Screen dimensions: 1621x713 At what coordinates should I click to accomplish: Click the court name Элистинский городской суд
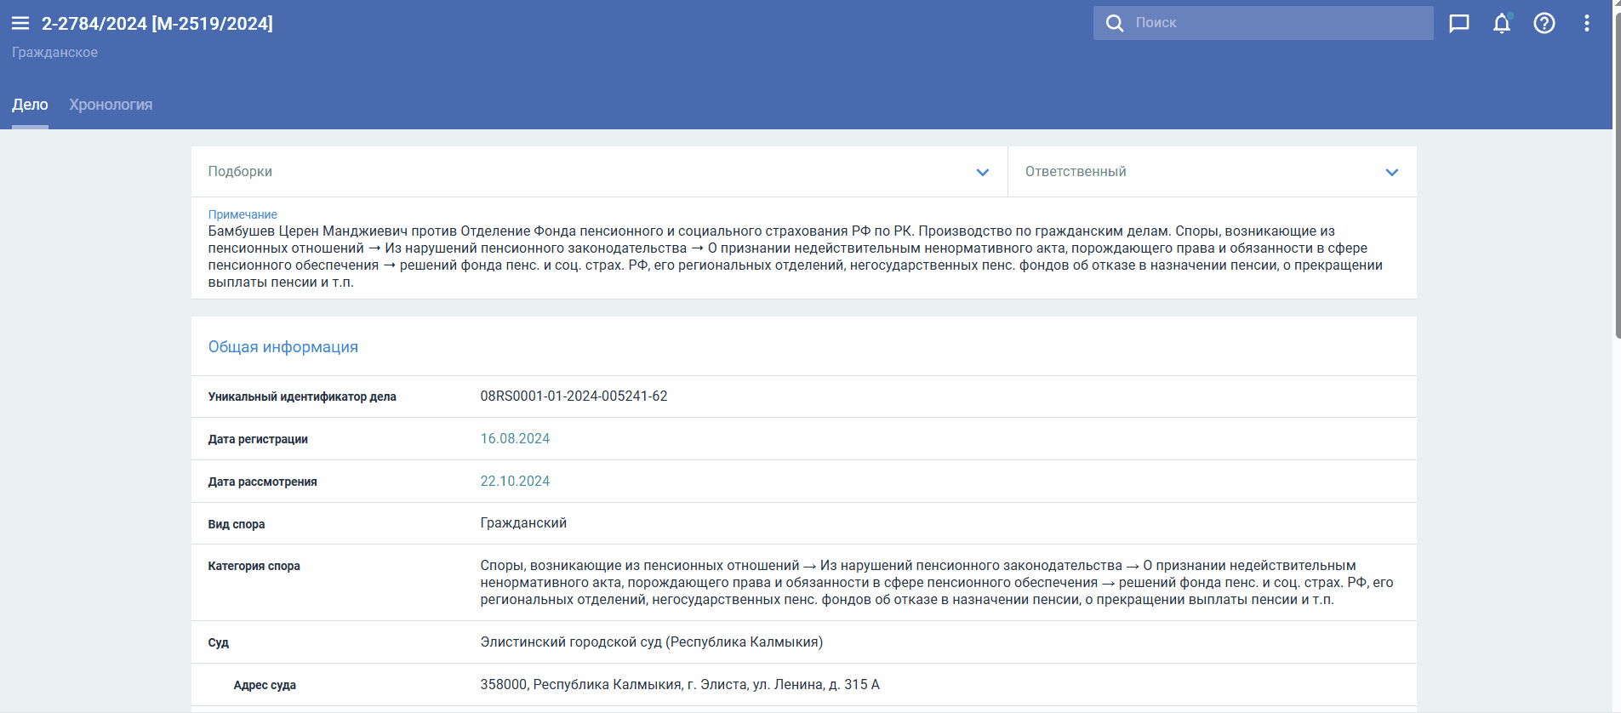(x=651, y=642)
